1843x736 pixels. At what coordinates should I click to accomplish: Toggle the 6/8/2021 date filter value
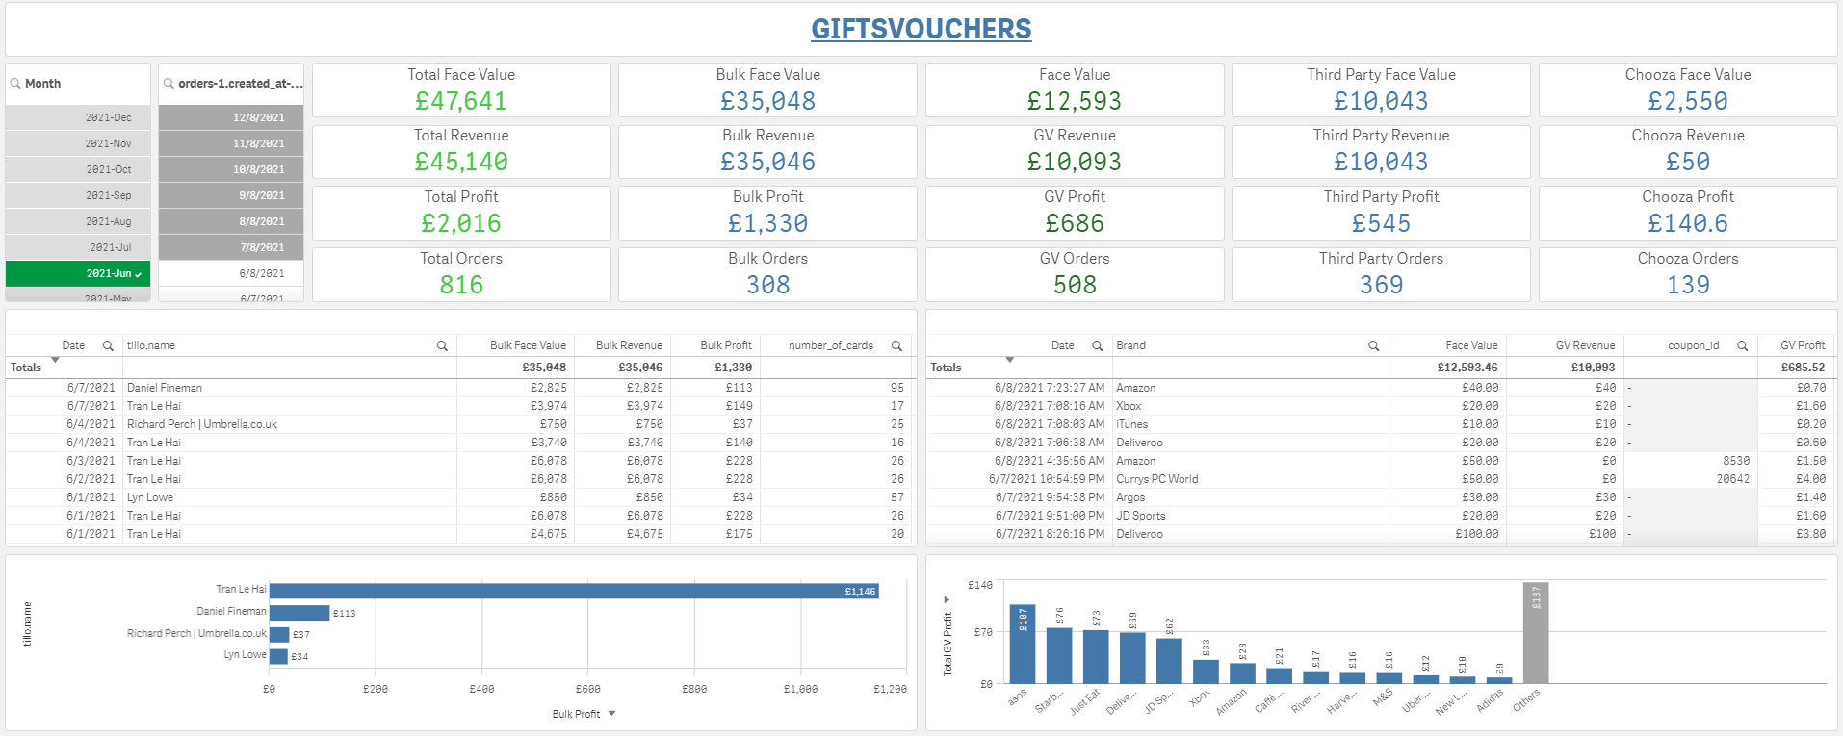coord(231,273)
